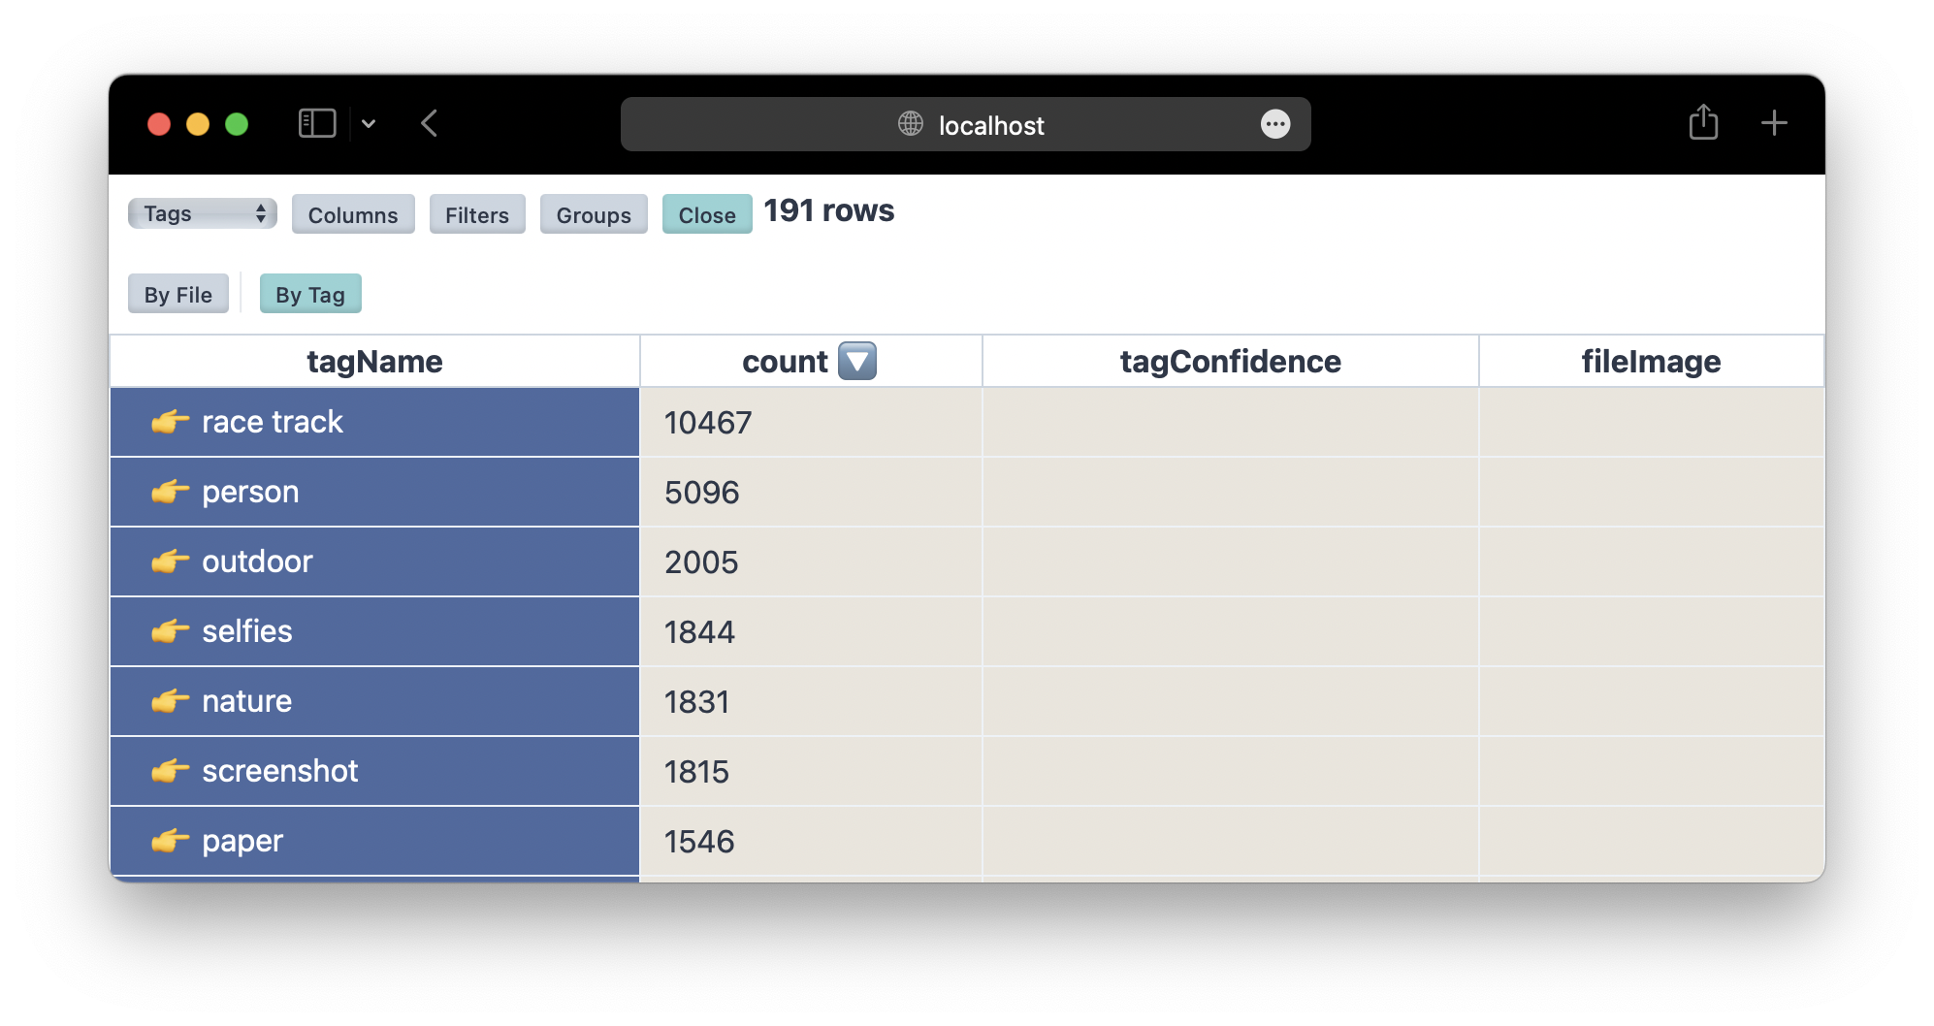
Task: Toggle the count sort arrow icon
Action: point(857,361)
